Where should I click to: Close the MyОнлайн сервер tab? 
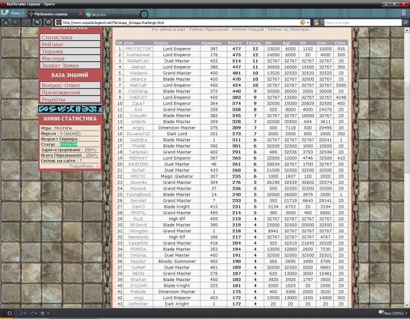click(x=80, y=13)
